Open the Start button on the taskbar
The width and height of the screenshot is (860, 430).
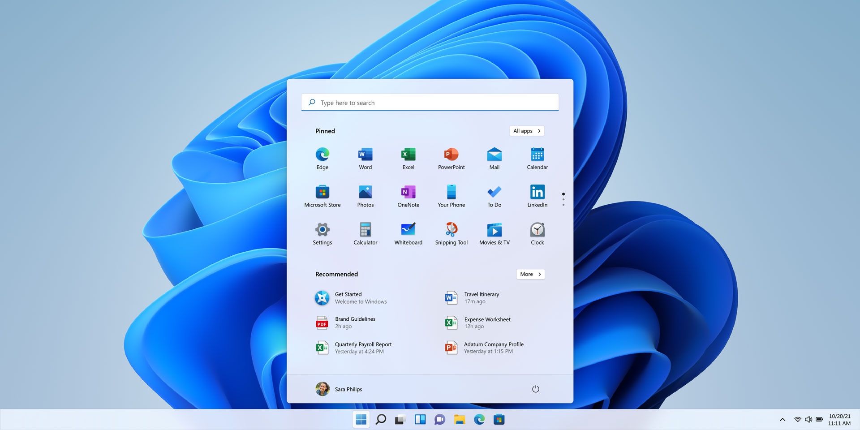point(361,419)
